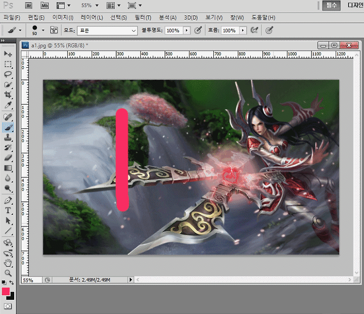Click the background color swatch
The image size is (364, 314).
tap(11, 297)
